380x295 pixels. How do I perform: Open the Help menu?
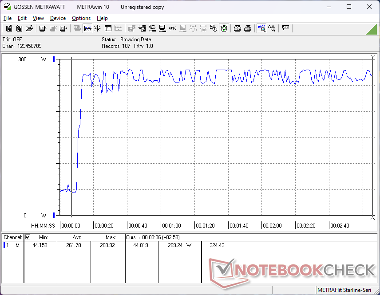point(102,18)
